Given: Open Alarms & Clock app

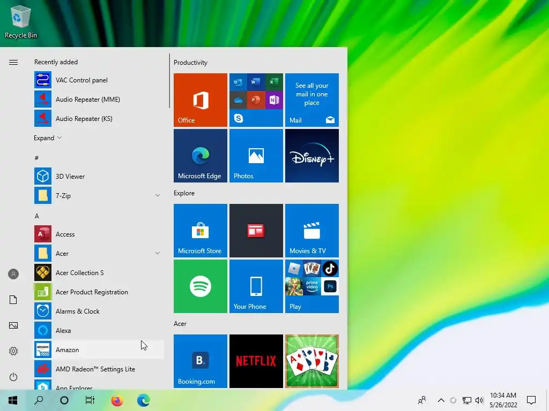Looking at the screenshot, I should [x=99, y=311].
